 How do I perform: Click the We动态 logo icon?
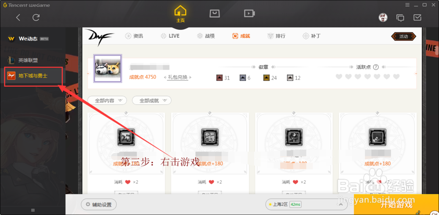(11, 39)
